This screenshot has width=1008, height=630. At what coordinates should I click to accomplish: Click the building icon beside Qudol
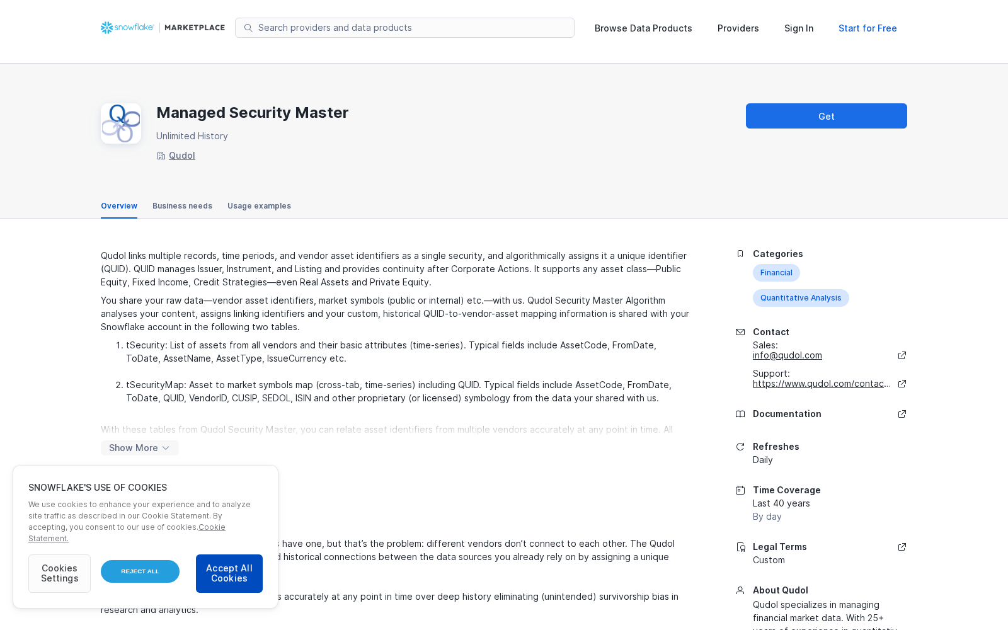161,156
